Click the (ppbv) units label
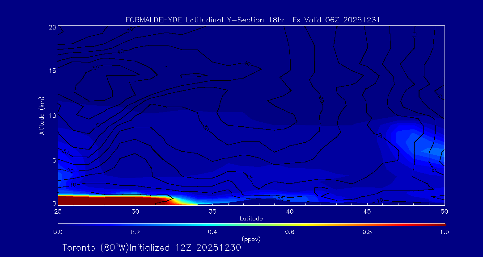Screen dimensions: 483x257 251,239
